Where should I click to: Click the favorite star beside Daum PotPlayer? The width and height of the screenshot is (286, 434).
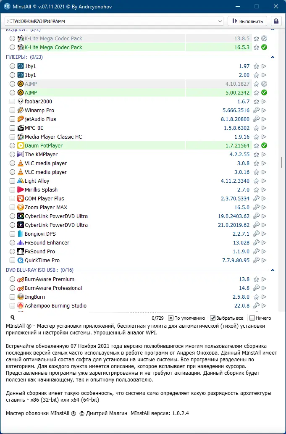pos(257,145)
